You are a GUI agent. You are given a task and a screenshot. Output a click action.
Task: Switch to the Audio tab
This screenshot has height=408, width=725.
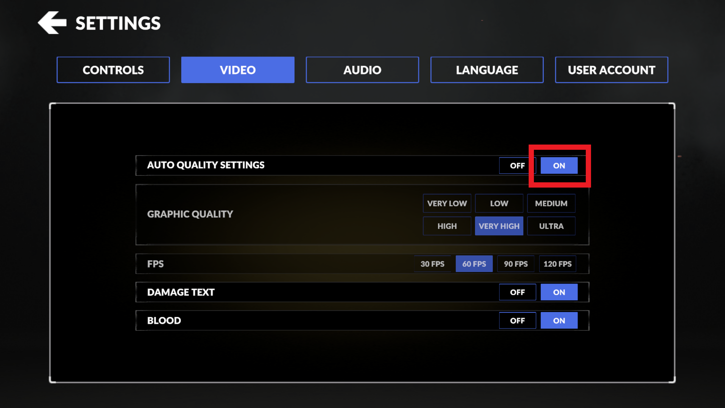(x=362, y=70)
